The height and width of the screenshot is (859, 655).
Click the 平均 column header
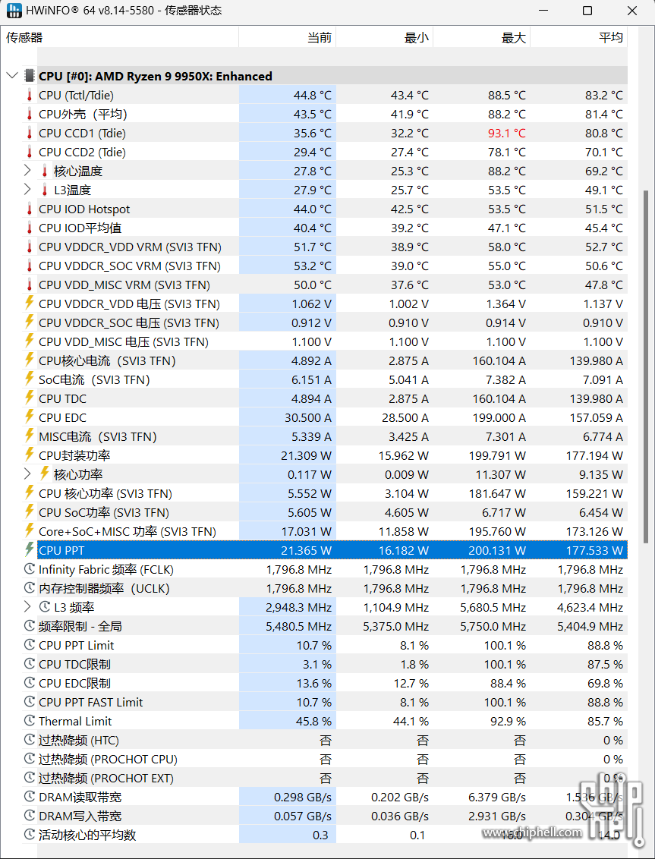pyautogui.click(x=579, y=37)
